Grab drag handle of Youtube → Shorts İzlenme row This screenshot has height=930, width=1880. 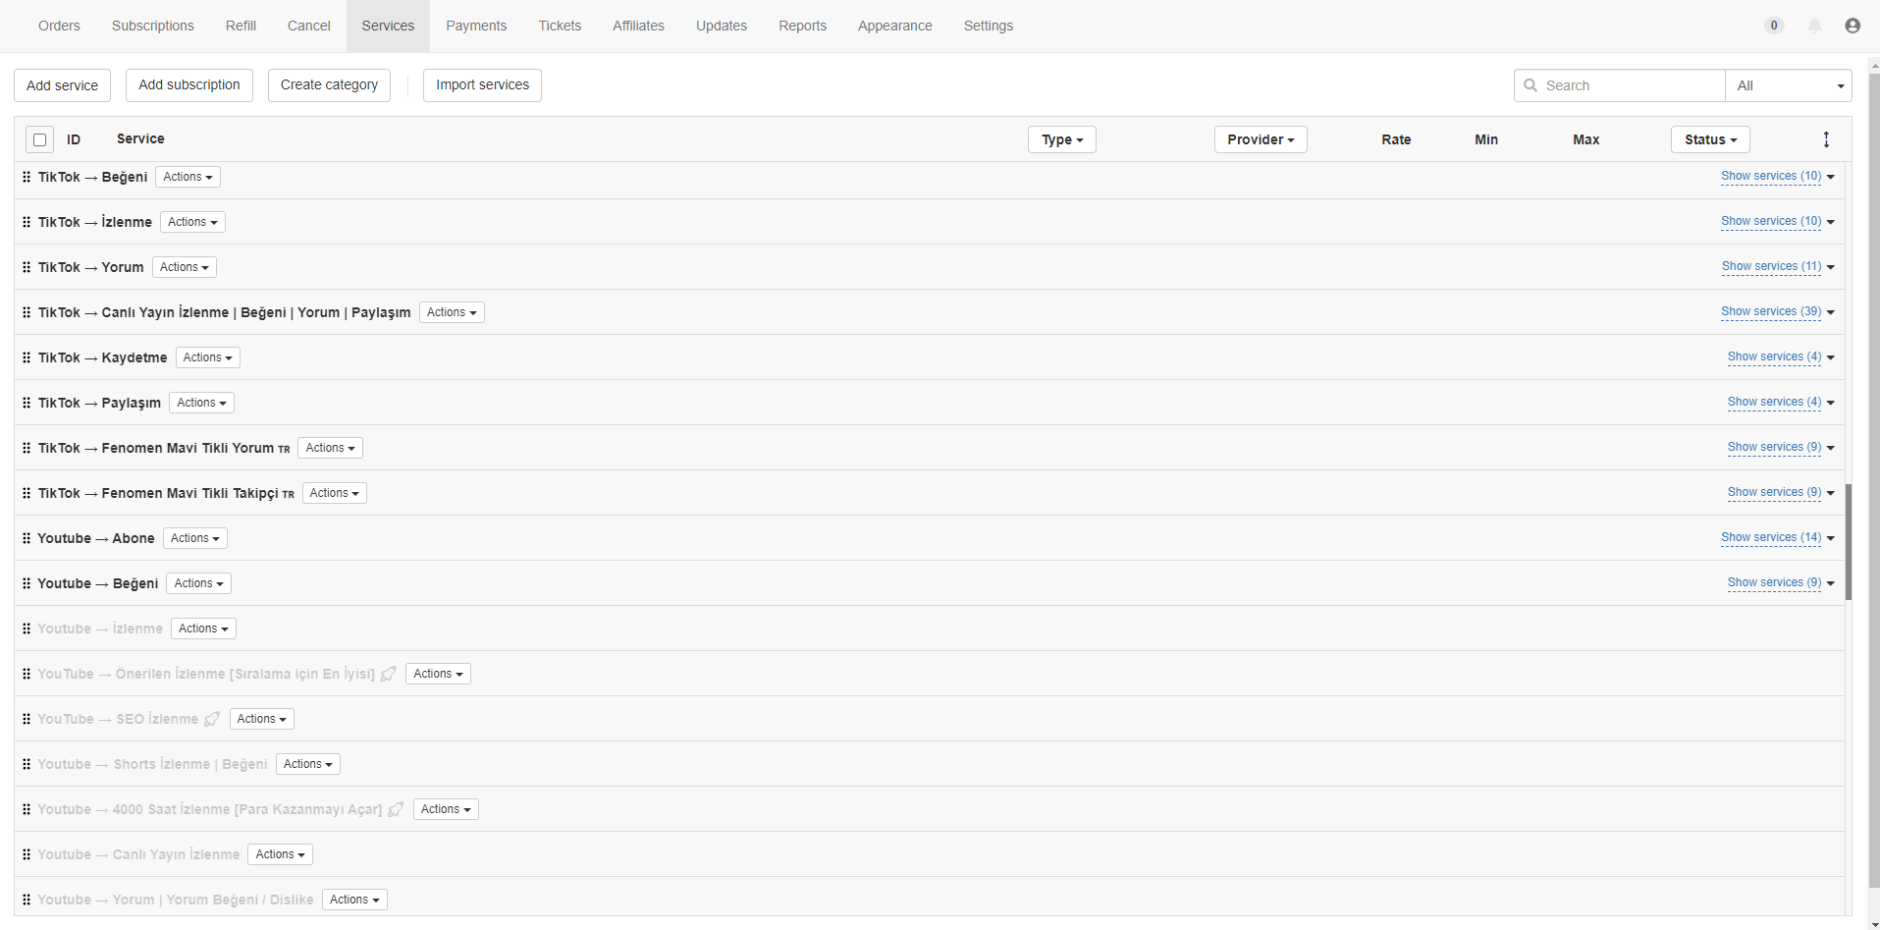pyautogui.click(x=27, y=764)
